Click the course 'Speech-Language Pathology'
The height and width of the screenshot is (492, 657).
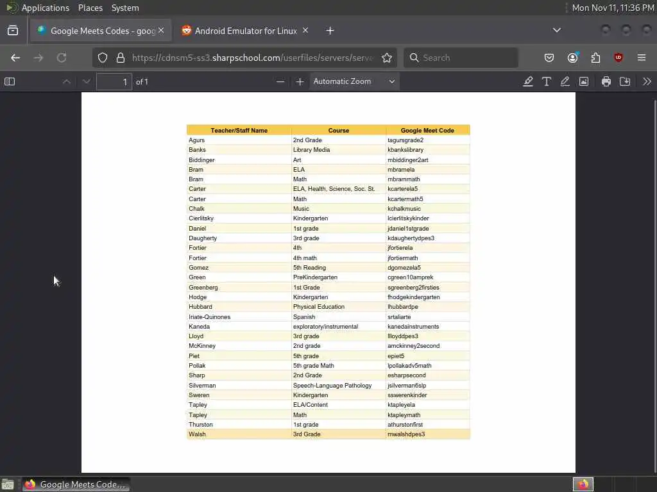tap(332, 385)
